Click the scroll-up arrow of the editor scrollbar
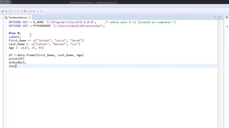 click(x=219, y=22)
